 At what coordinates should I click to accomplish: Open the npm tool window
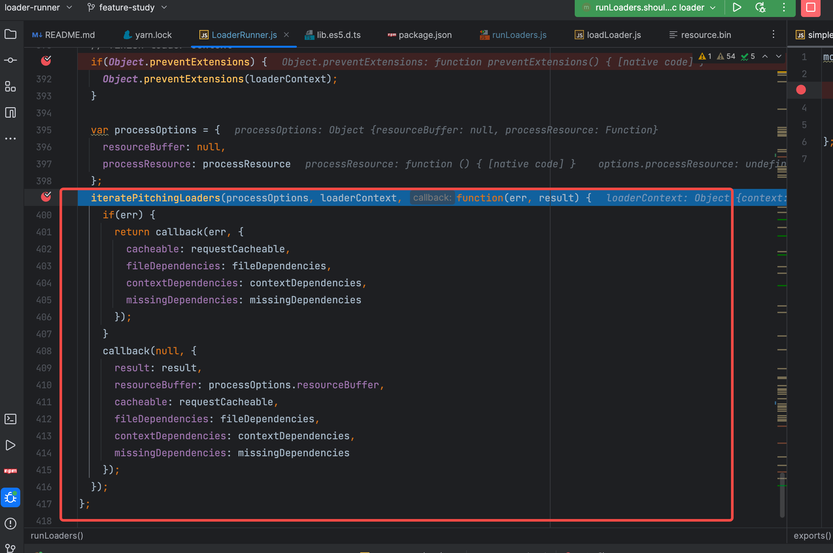click(x=10, y=471)
